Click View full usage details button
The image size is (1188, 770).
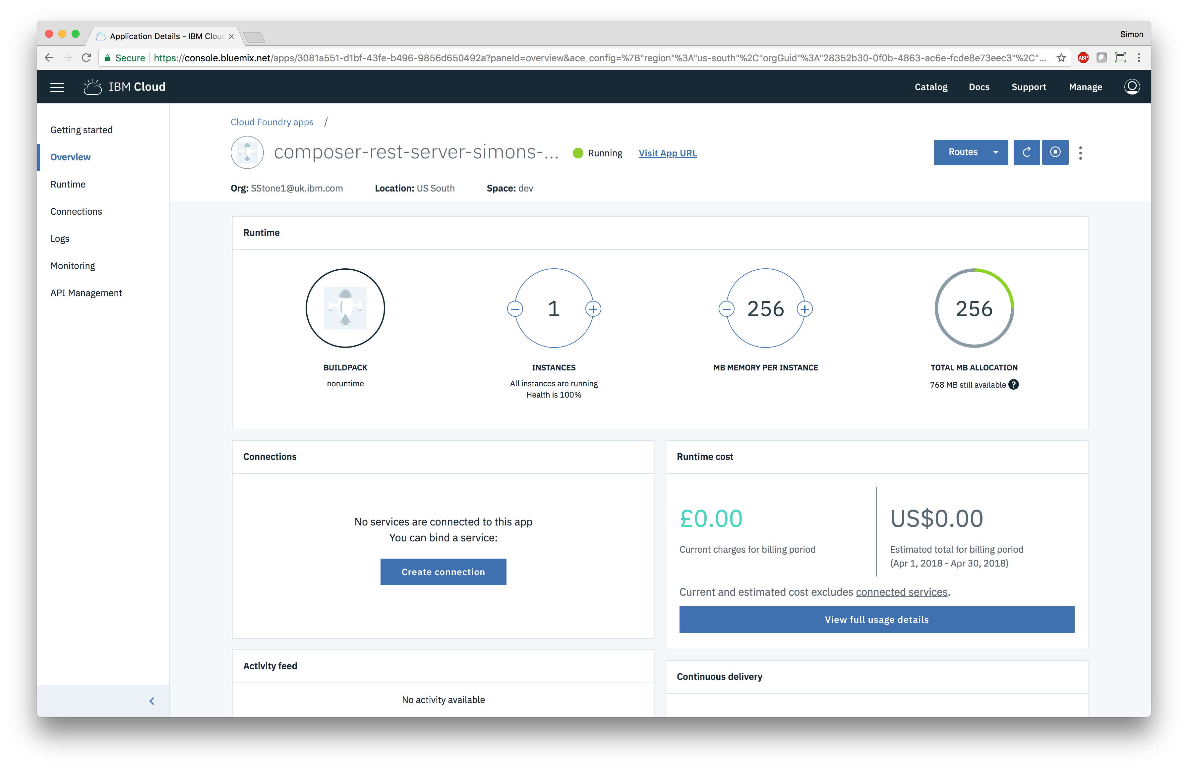tap(876, 619)
